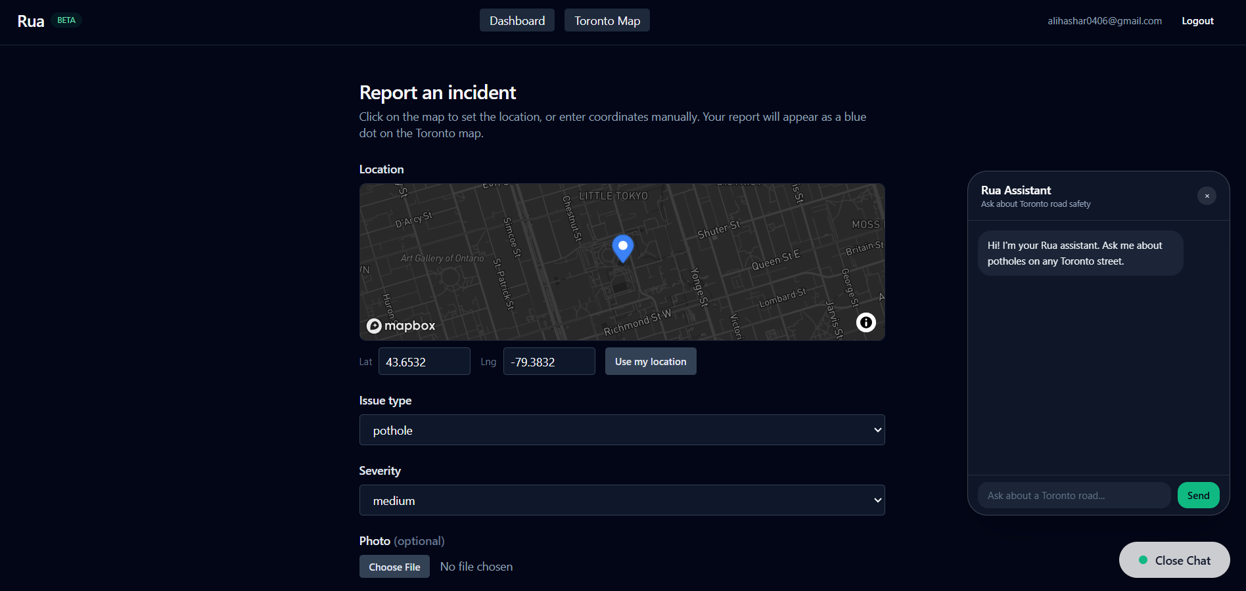Log out of the account
The image size is (1246, 591).
[x=1197, y=21]
